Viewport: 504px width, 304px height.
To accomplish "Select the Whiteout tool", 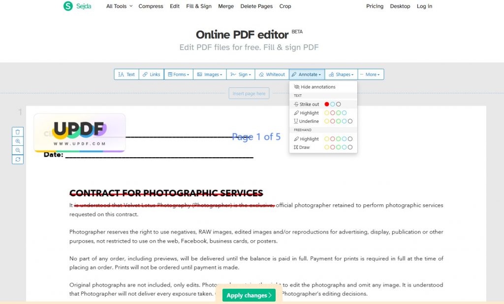I will pos(272,74).
